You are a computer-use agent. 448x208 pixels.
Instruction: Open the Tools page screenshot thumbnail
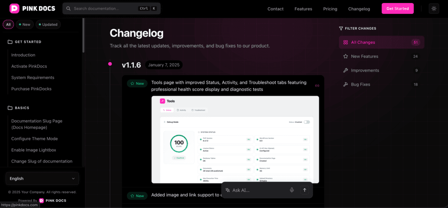click(235, 139)
